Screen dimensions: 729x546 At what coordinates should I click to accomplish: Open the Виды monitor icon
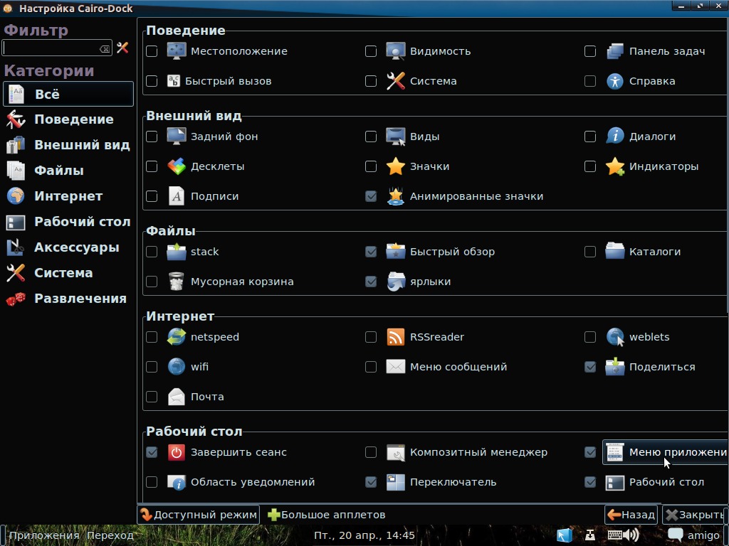tap(396, 136)
